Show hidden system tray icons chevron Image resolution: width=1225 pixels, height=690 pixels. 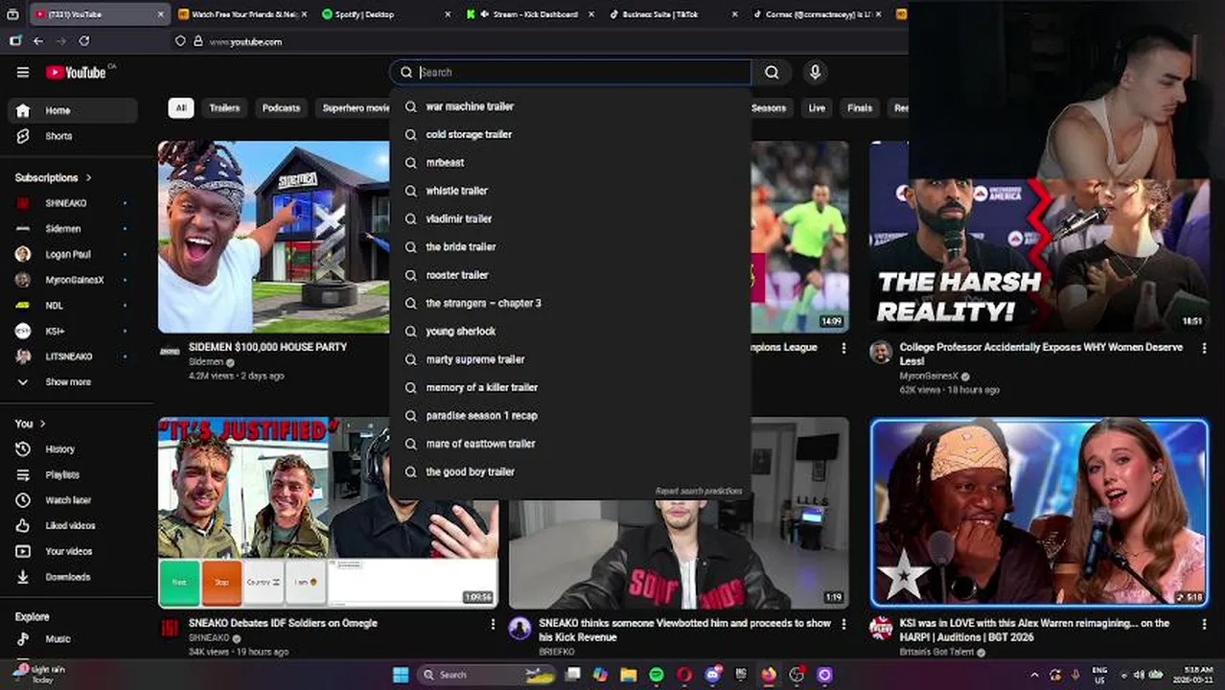(x=1034, y=675)
